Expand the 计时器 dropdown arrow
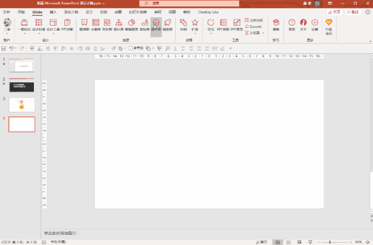Image resolution: width=373 pixels, height=245 pixels. pos(263,33)
